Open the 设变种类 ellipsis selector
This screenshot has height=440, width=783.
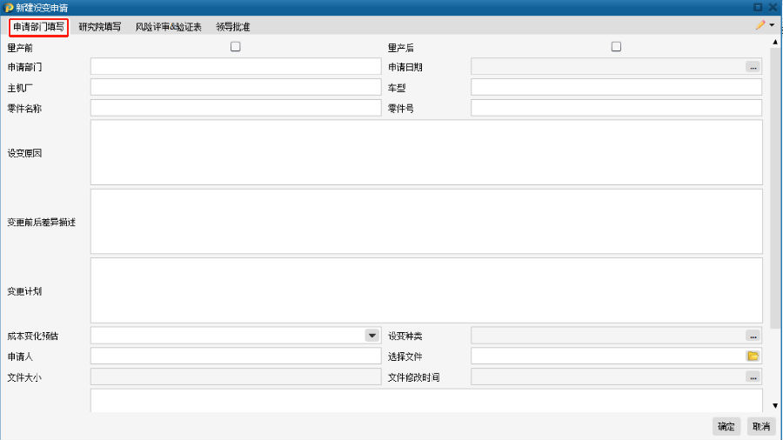753,336
